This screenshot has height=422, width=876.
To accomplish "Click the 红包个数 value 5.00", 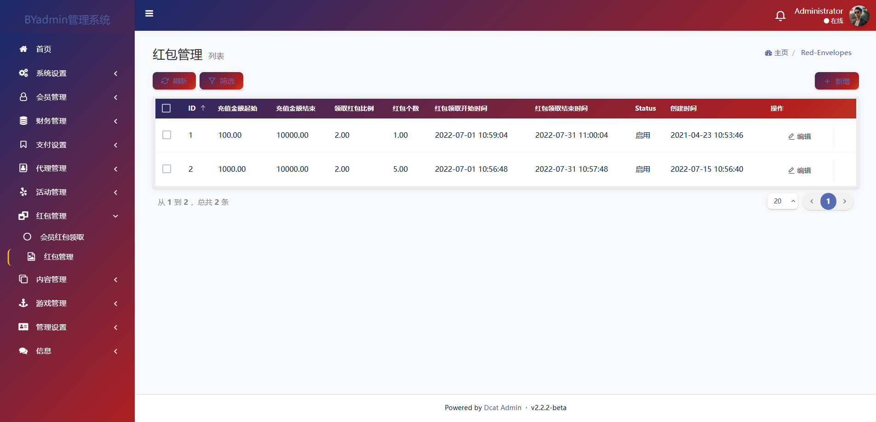I will 401,169.
